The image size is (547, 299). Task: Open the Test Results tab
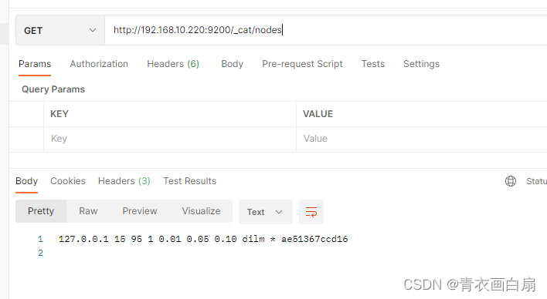point(190,181)
